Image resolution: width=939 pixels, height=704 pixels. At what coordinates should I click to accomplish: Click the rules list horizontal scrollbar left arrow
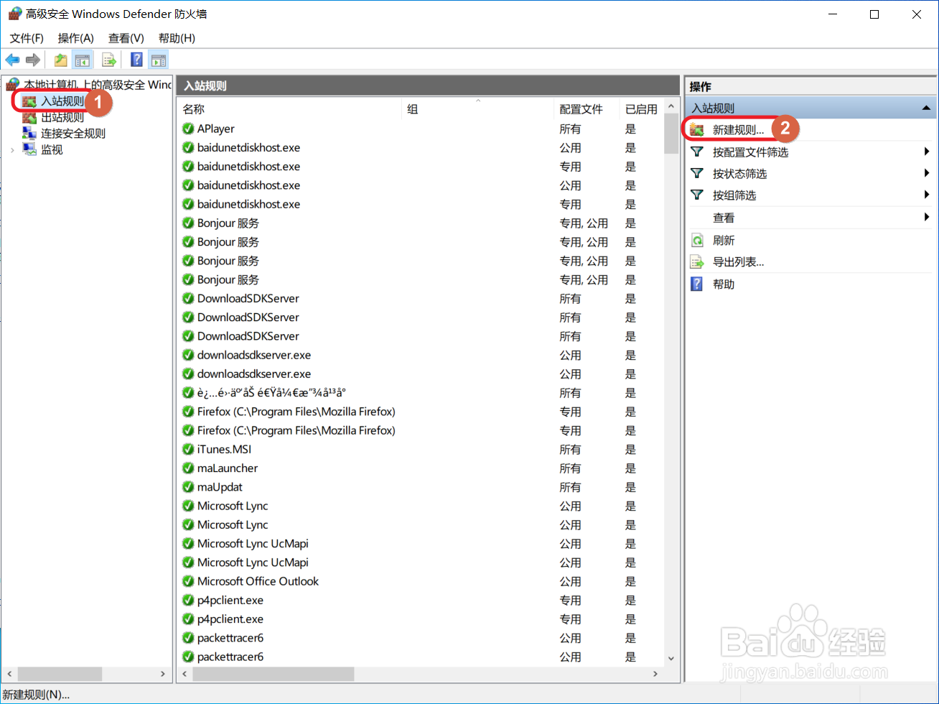coord(184,674)
